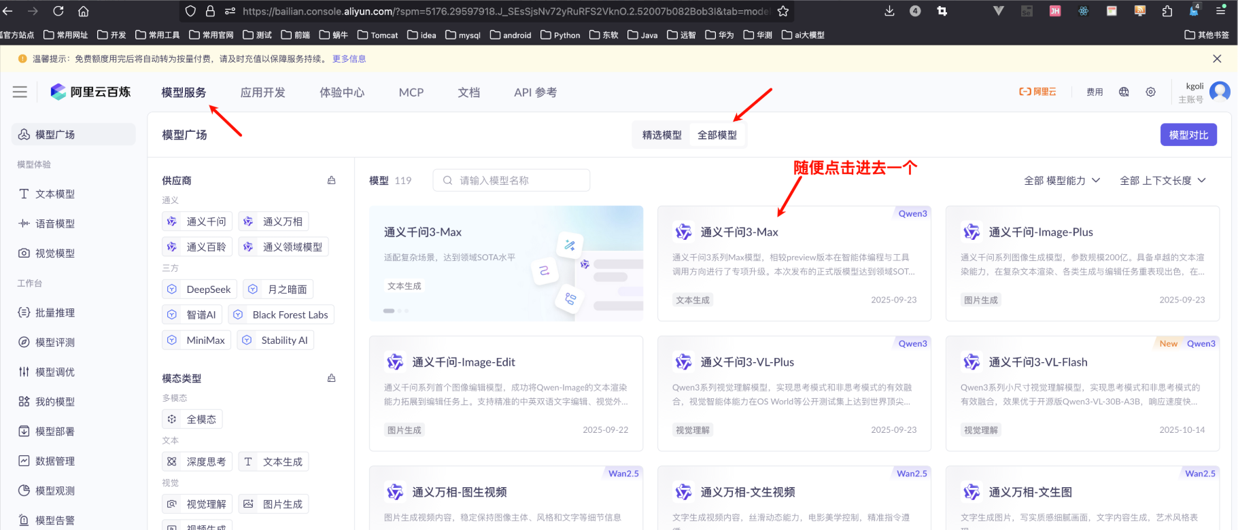This screenshot has height=530, width=1238.
Task: Expand the 全部 上下文长度 dropdown
Action: click(x=1163, y=180)
